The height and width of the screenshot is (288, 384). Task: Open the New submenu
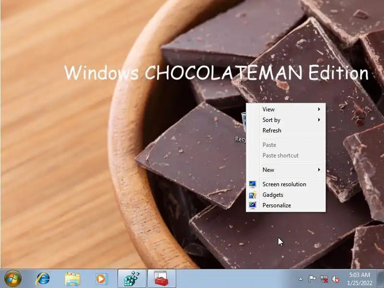[286, 170]
